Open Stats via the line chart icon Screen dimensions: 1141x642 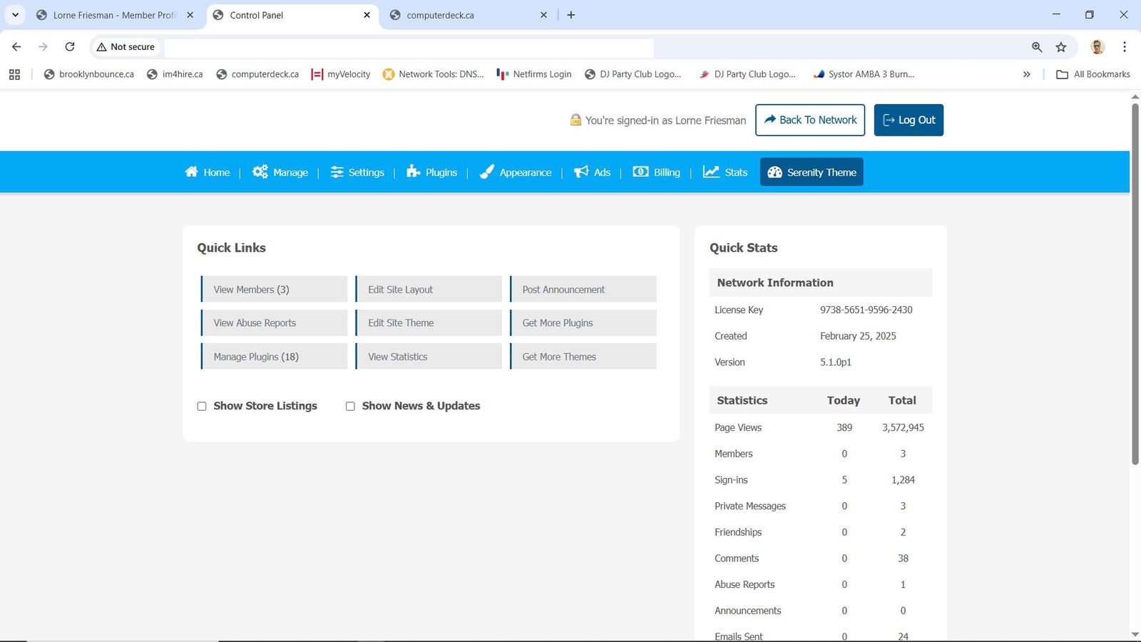[711, 172]
